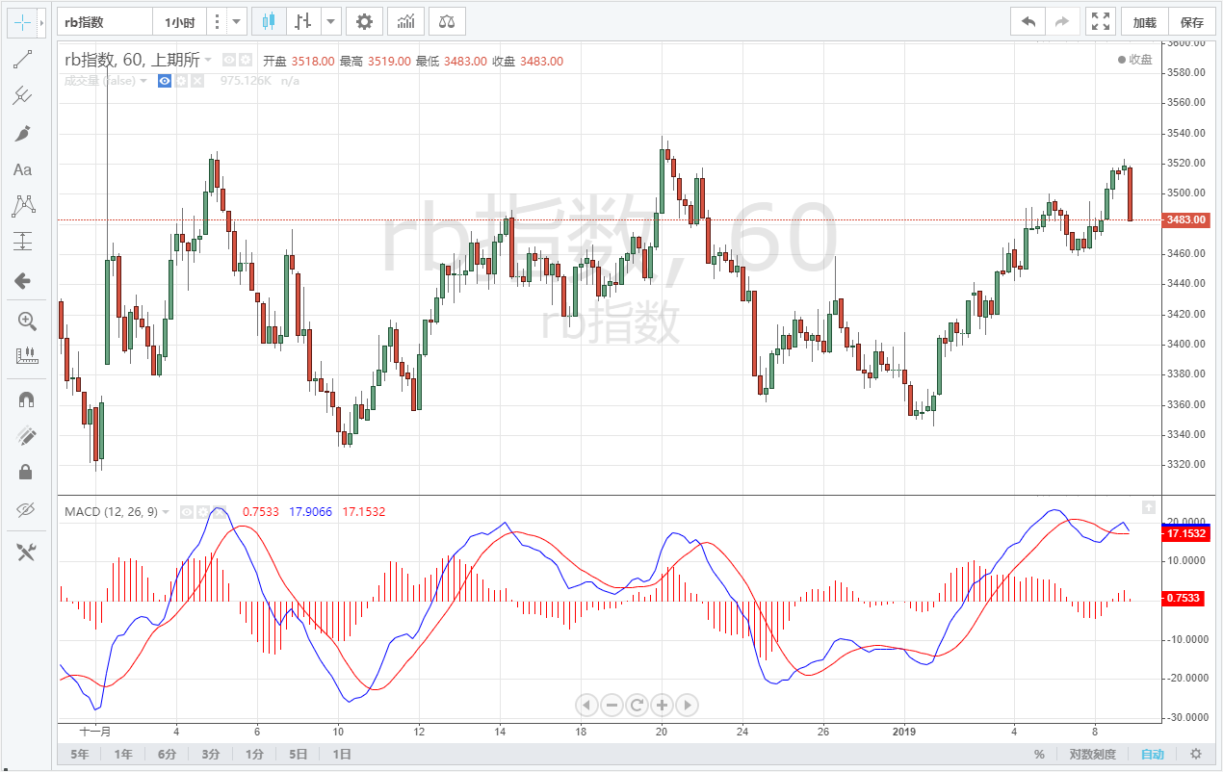Open MACD indicator settings gear
The image size is (1223, 772).
point(202,512)
